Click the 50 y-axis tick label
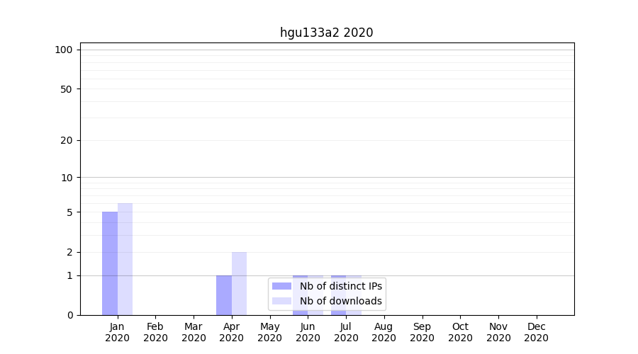Screen dimensions: 638x354 click(x=67, y=89)
